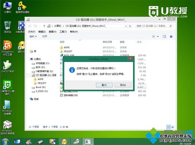Open the 组织 dropdown
Image resolution: width=195 pixels, height=145 pixels.
click(x=33, y=36)
